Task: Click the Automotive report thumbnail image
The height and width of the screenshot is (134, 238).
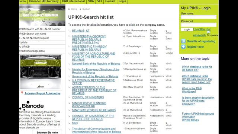Action: pos(41,72)
